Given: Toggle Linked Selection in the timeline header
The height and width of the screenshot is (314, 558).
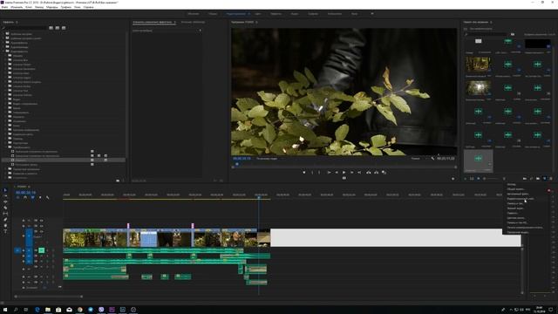Looking at the screenshot, I should [32, 197].
